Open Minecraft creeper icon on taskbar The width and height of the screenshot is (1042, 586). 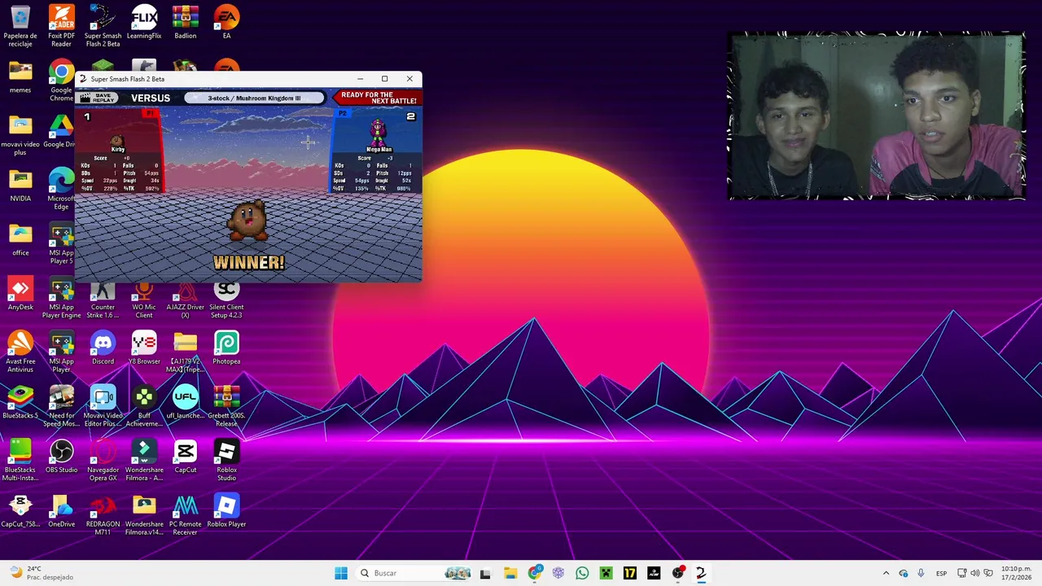(606, 573)
